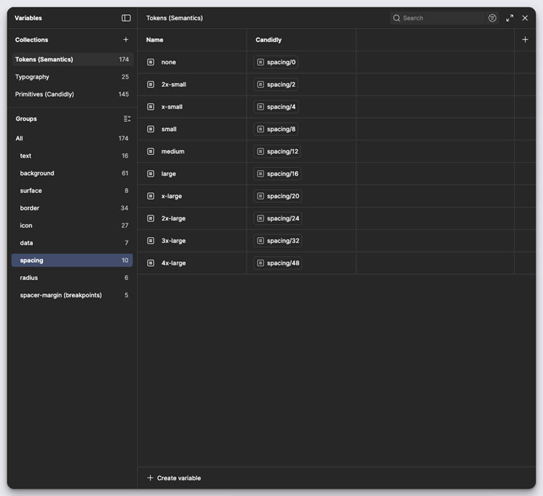Select the Primitives (Candidly) collection
The width and height of the screenshot is (543, 496).
(x=49, y=94)
